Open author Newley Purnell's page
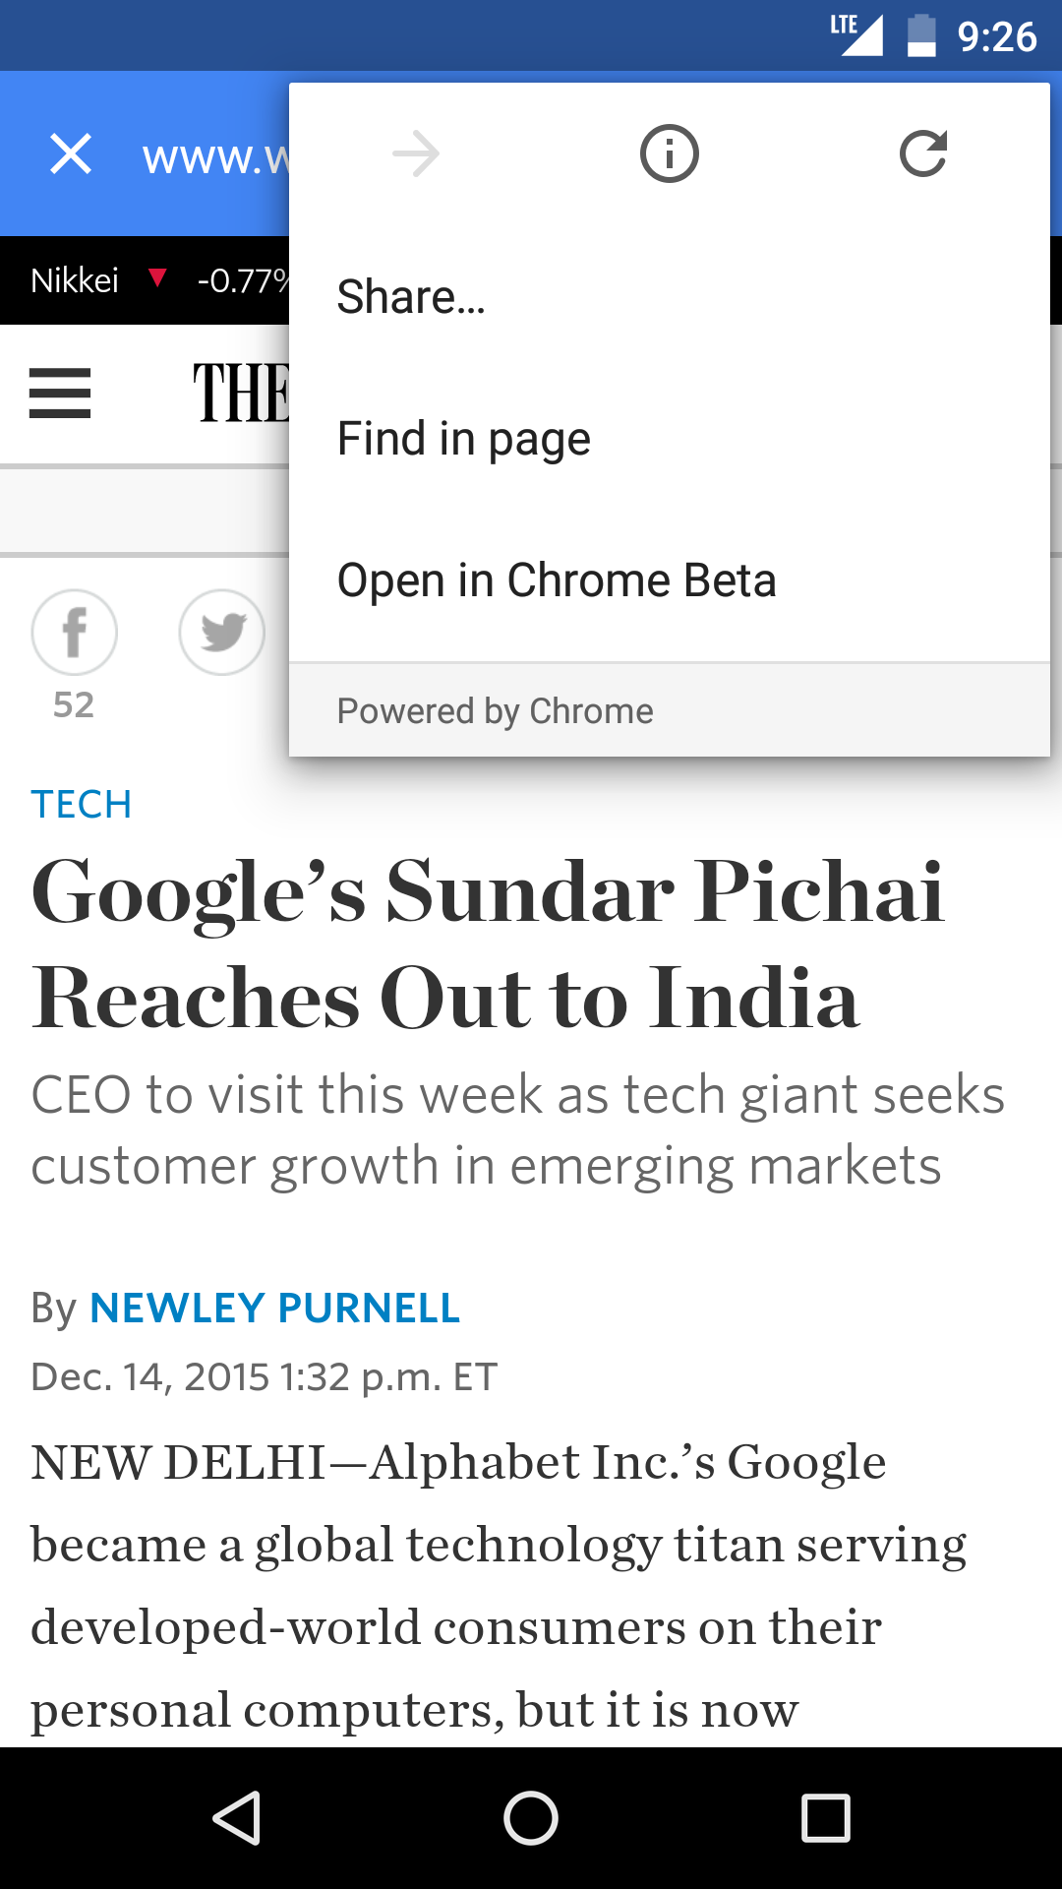1062x1889 pixels. tap(274, 1309)
